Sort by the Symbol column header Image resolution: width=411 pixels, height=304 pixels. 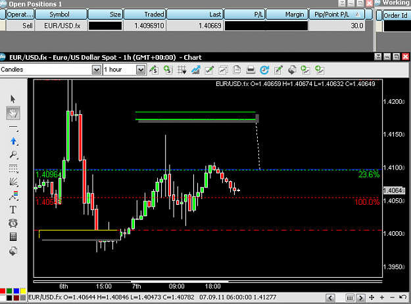coord(61,14)
